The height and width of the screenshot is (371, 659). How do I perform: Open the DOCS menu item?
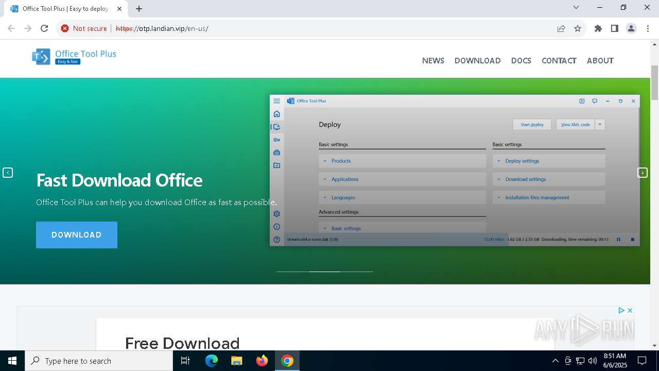pyautogui.click(x=521, y=60)
